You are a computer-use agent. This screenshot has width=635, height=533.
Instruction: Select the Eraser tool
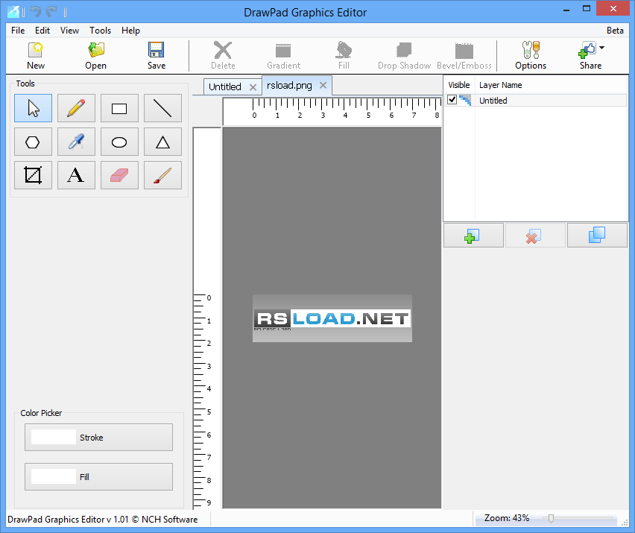119,175
